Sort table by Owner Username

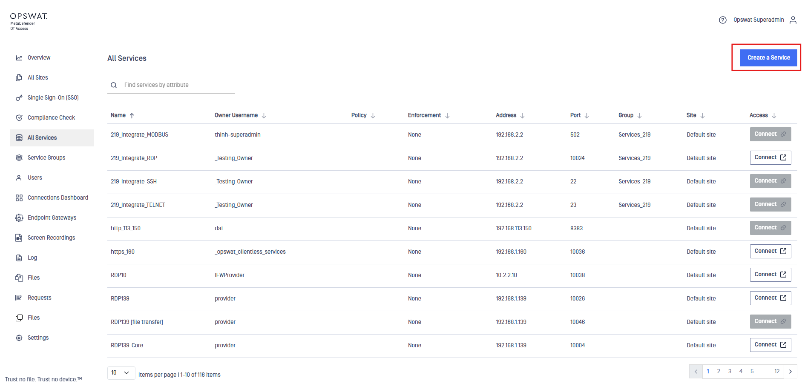(264, 116)
